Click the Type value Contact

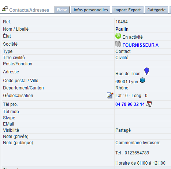point(123,51)
